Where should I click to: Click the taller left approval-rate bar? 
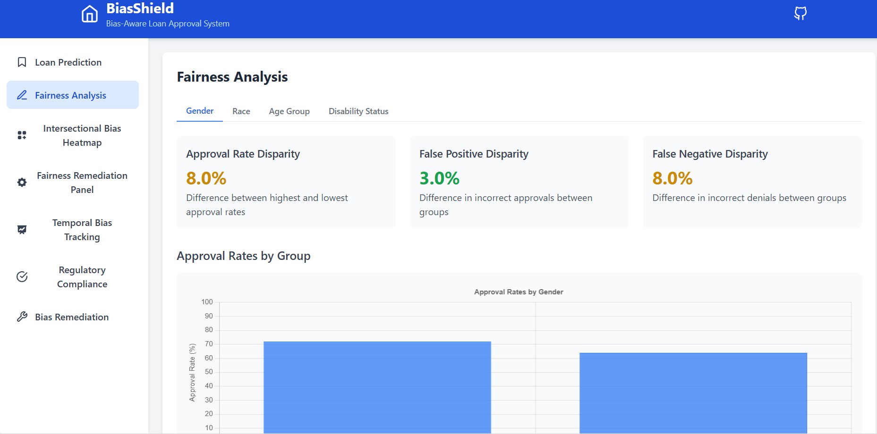tap(377, 387)
